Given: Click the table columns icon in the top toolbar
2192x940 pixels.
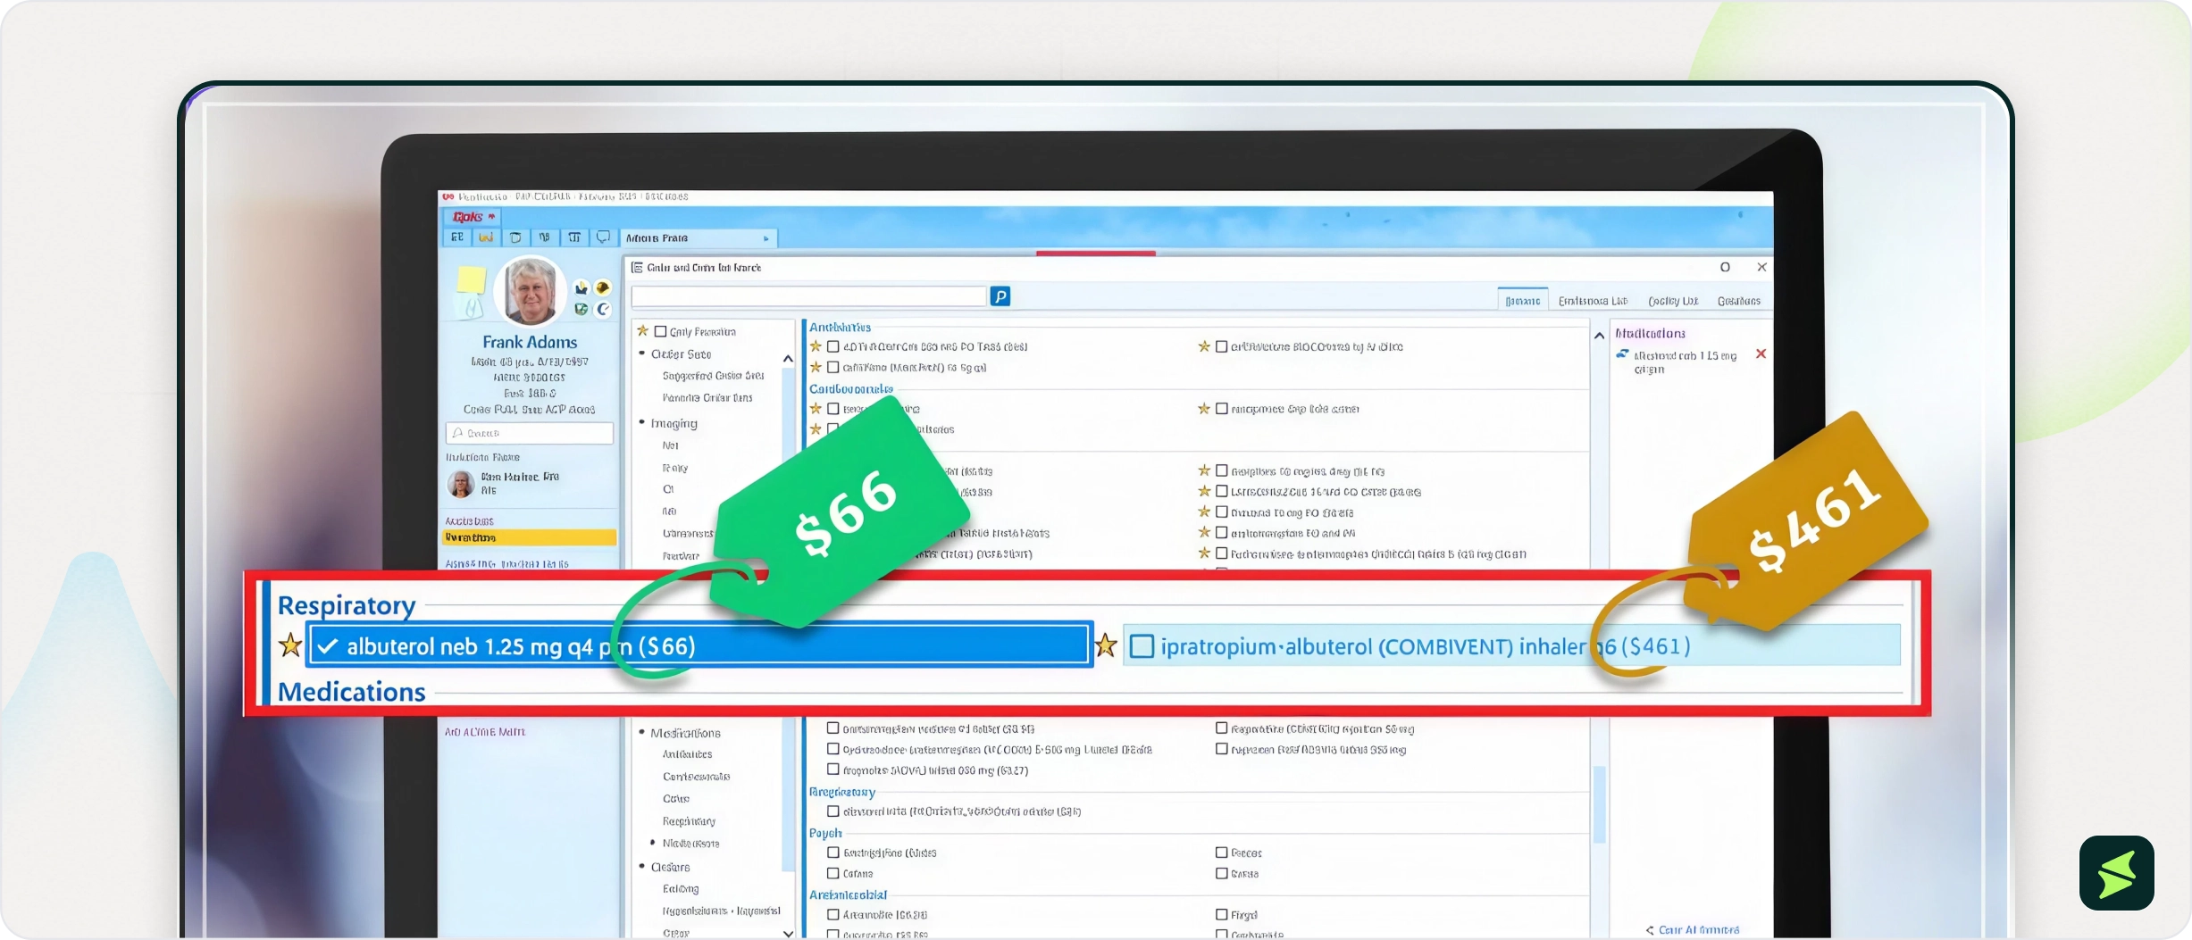Looking at the screenshot, I should [574, 237].
